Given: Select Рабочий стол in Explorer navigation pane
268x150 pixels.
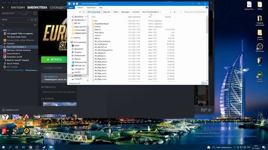Looking at the screenshot, I should (x=80, y=65).
